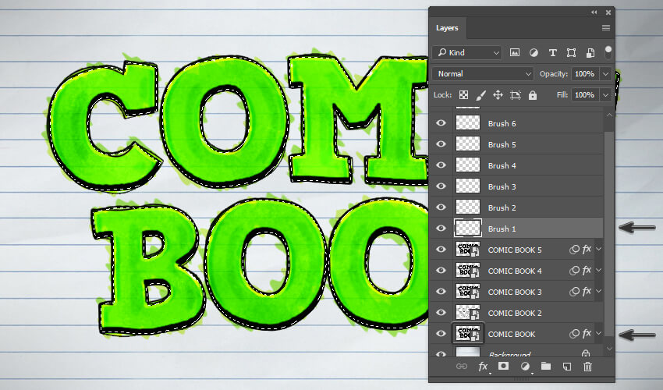The width and height of the screenshot is (663, 390).
Task: Expand effects of COMIC BOOK layer
Action: pyautogui.click(x=599, y=333)
